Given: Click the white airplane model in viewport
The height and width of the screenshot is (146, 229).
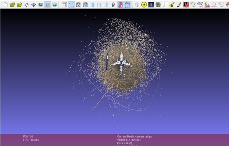Looking at the screenshot, I should [x=121, y=63].
